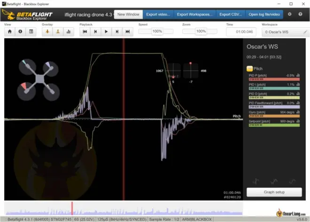Click the orange Gyro [pitch] color bar

[274, 116]
